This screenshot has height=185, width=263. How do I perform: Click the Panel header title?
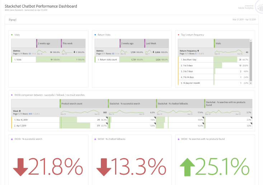pyautogui.click(x=13, y=20)
